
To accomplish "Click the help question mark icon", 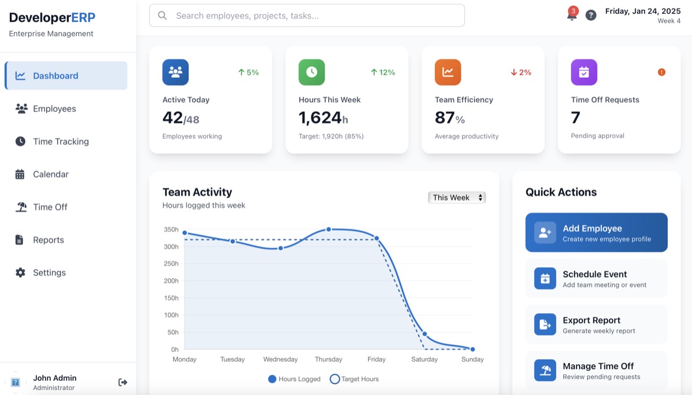I will (591, 15).
